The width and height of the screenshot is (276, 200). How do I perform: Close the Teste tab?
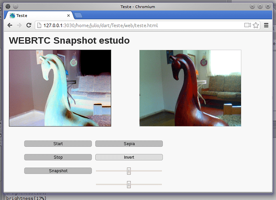click(x=68, y=16)
